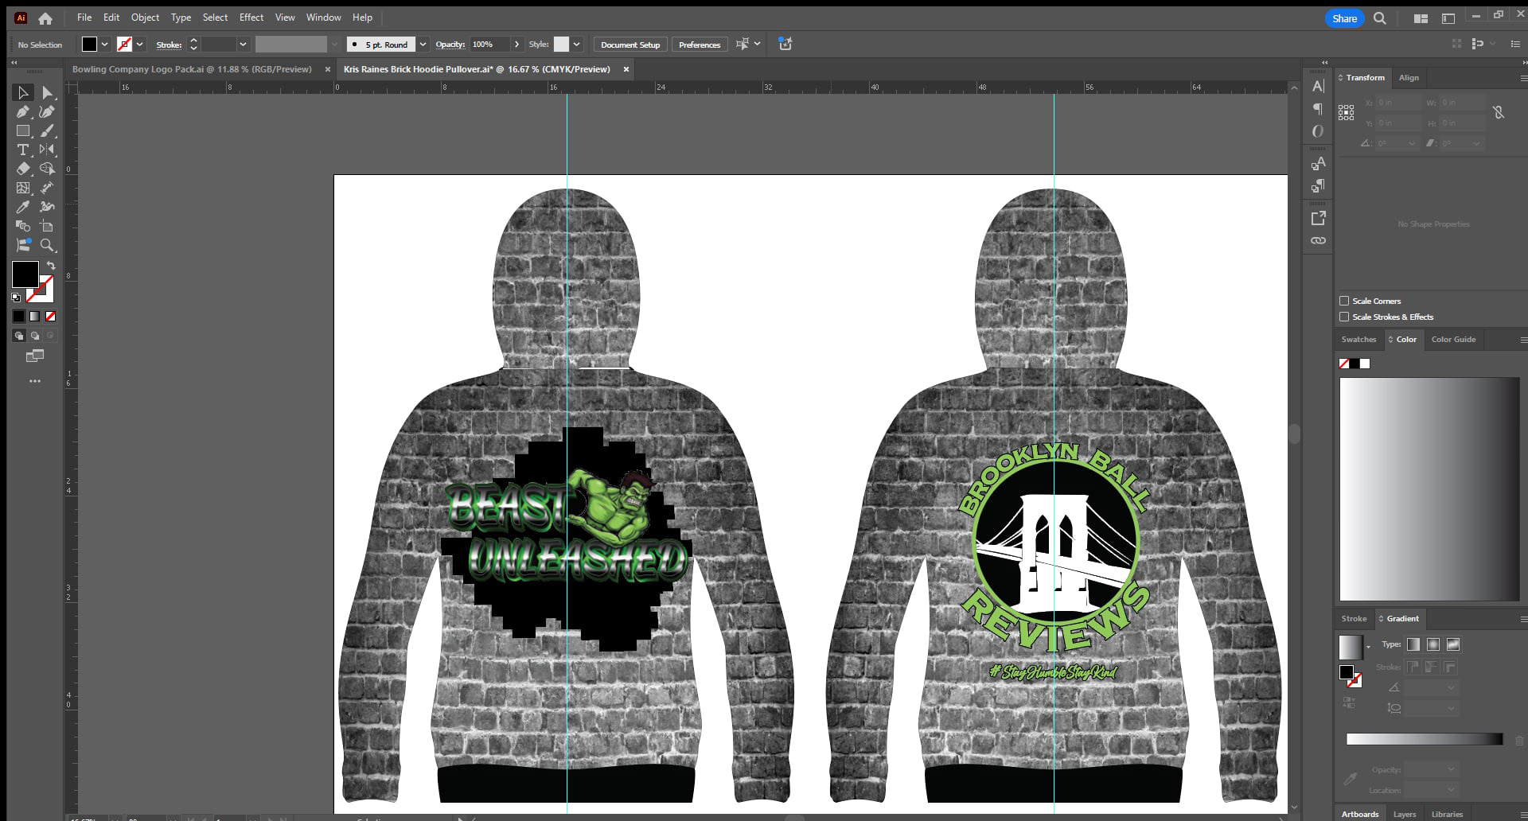Select the Type tool
The height and width of the screenshot is (821, 1528).
point(23,150)
